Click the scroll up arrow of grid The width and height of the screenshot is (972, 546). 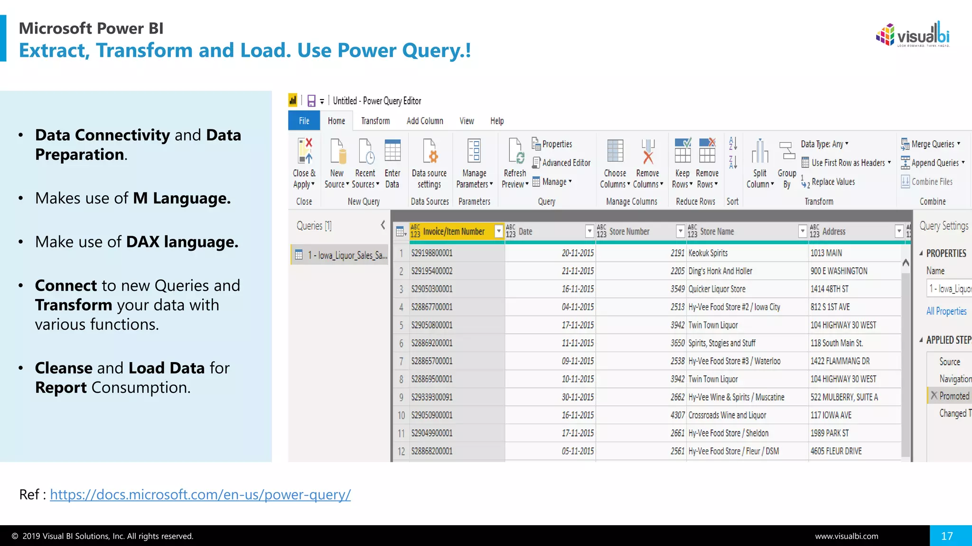906,262
